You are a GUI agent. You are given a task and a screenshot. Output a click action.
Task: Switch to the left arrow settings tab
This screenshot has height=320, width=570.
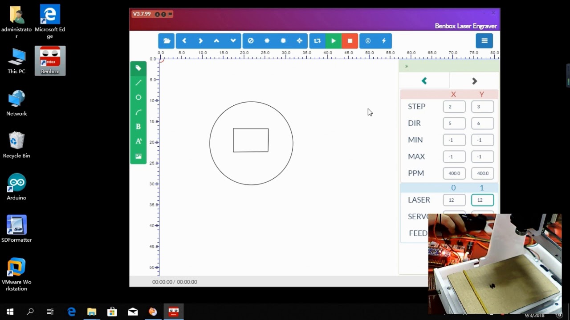[x=424, y=81]
